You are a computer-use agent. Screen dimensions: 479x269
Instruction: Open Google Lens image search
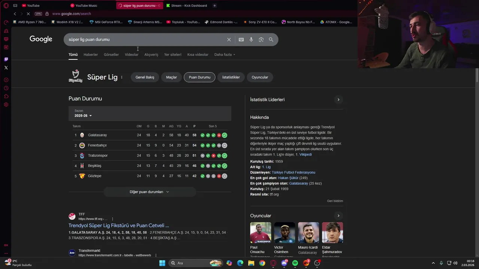tap(261, 40)
